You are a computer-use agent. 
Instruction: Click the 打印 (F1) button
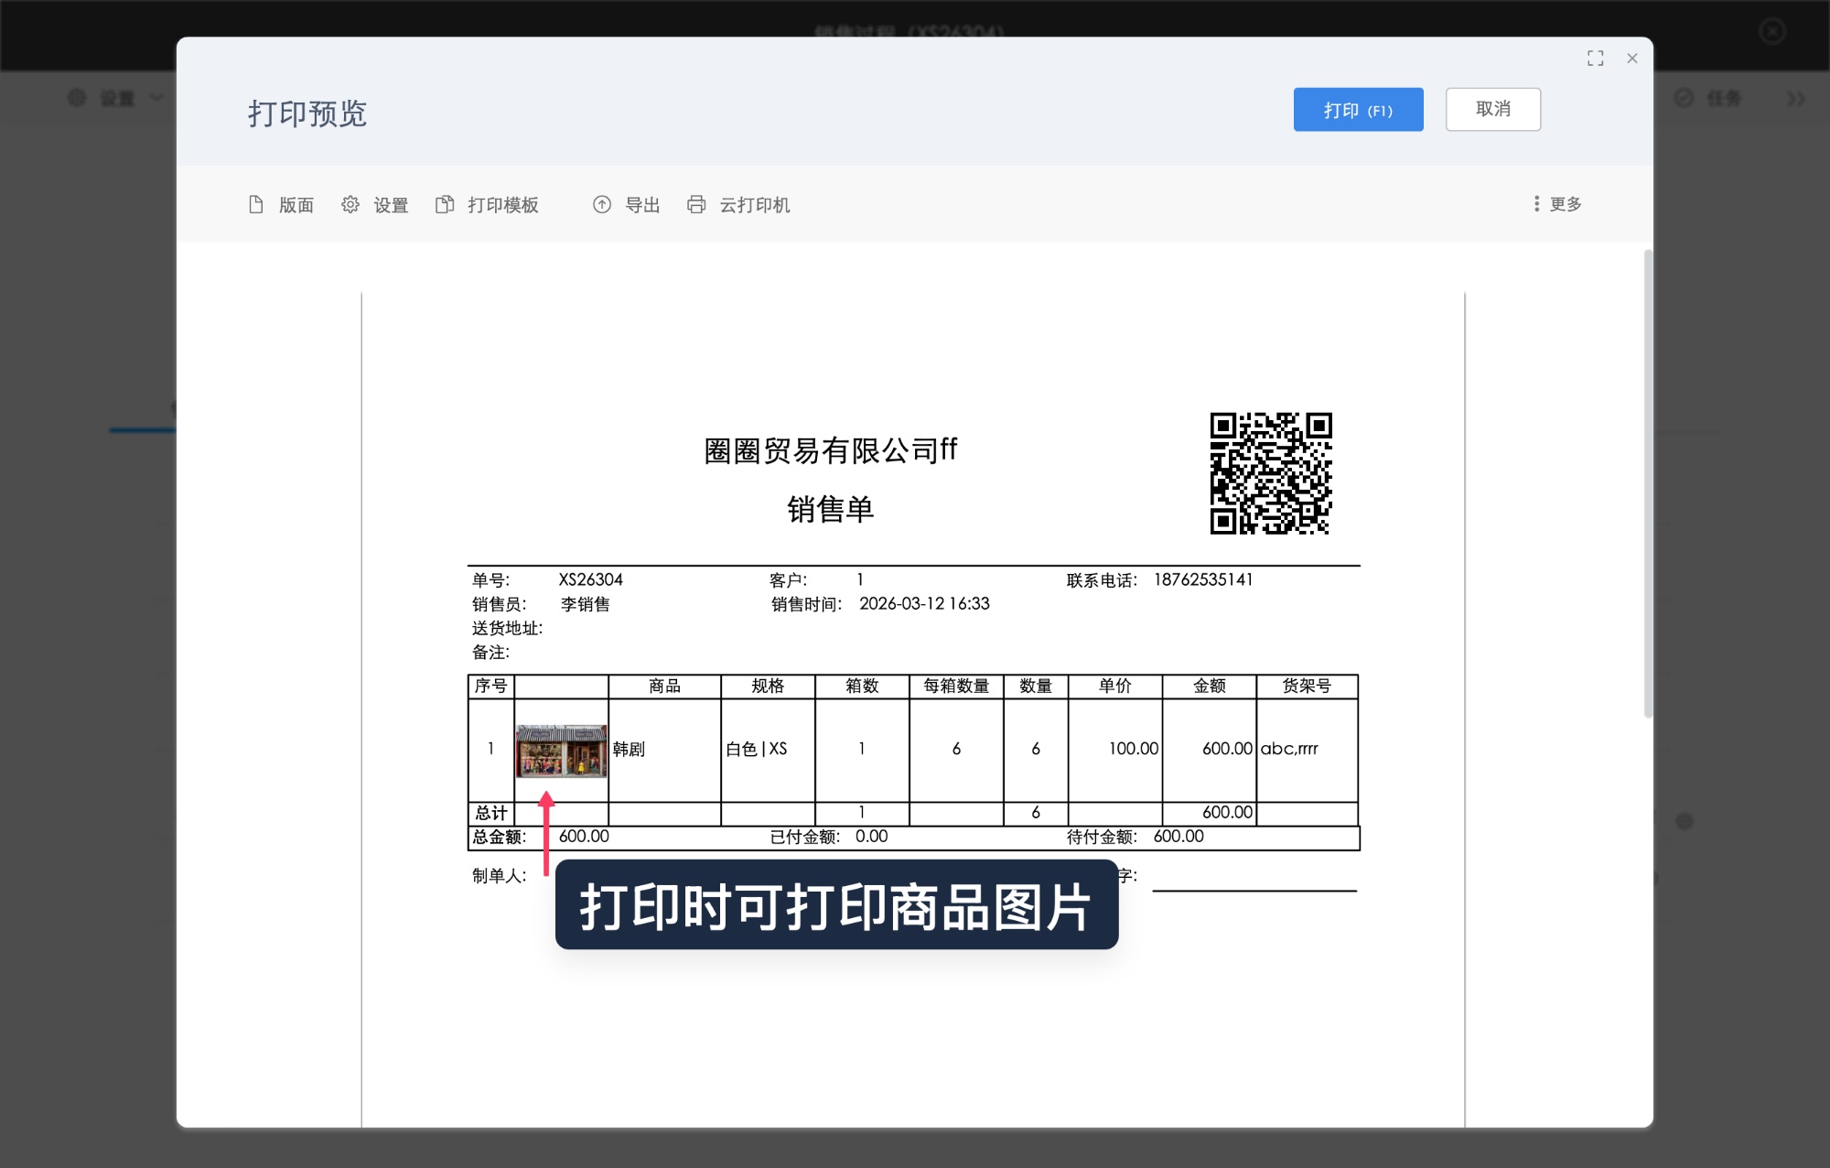coord(1358,109)
